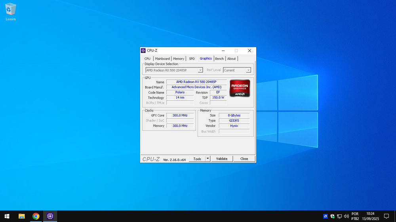
Task: Click the Radeon Graphics logo image
Action: pos(240,88)
